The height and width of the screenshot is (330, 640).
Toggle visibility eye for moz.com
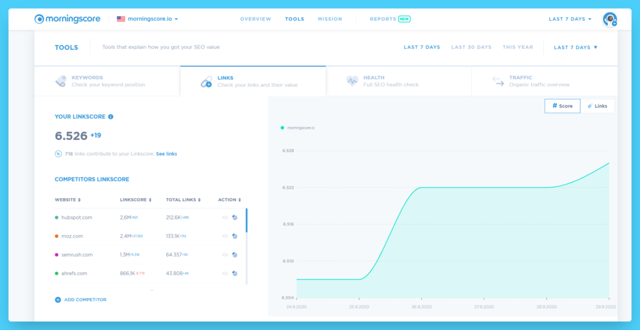[225, 236]
